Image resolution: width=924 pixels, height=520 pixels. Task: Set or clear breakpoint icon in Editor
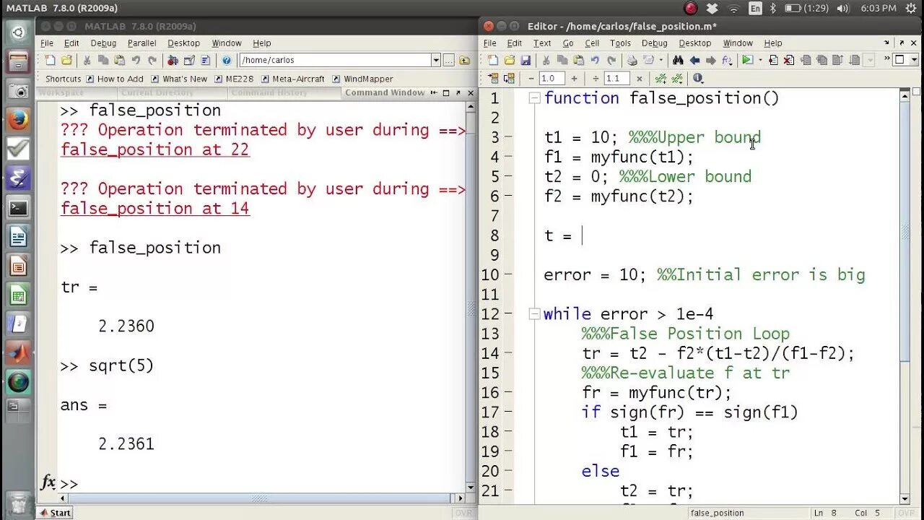(x=773, y=60)
